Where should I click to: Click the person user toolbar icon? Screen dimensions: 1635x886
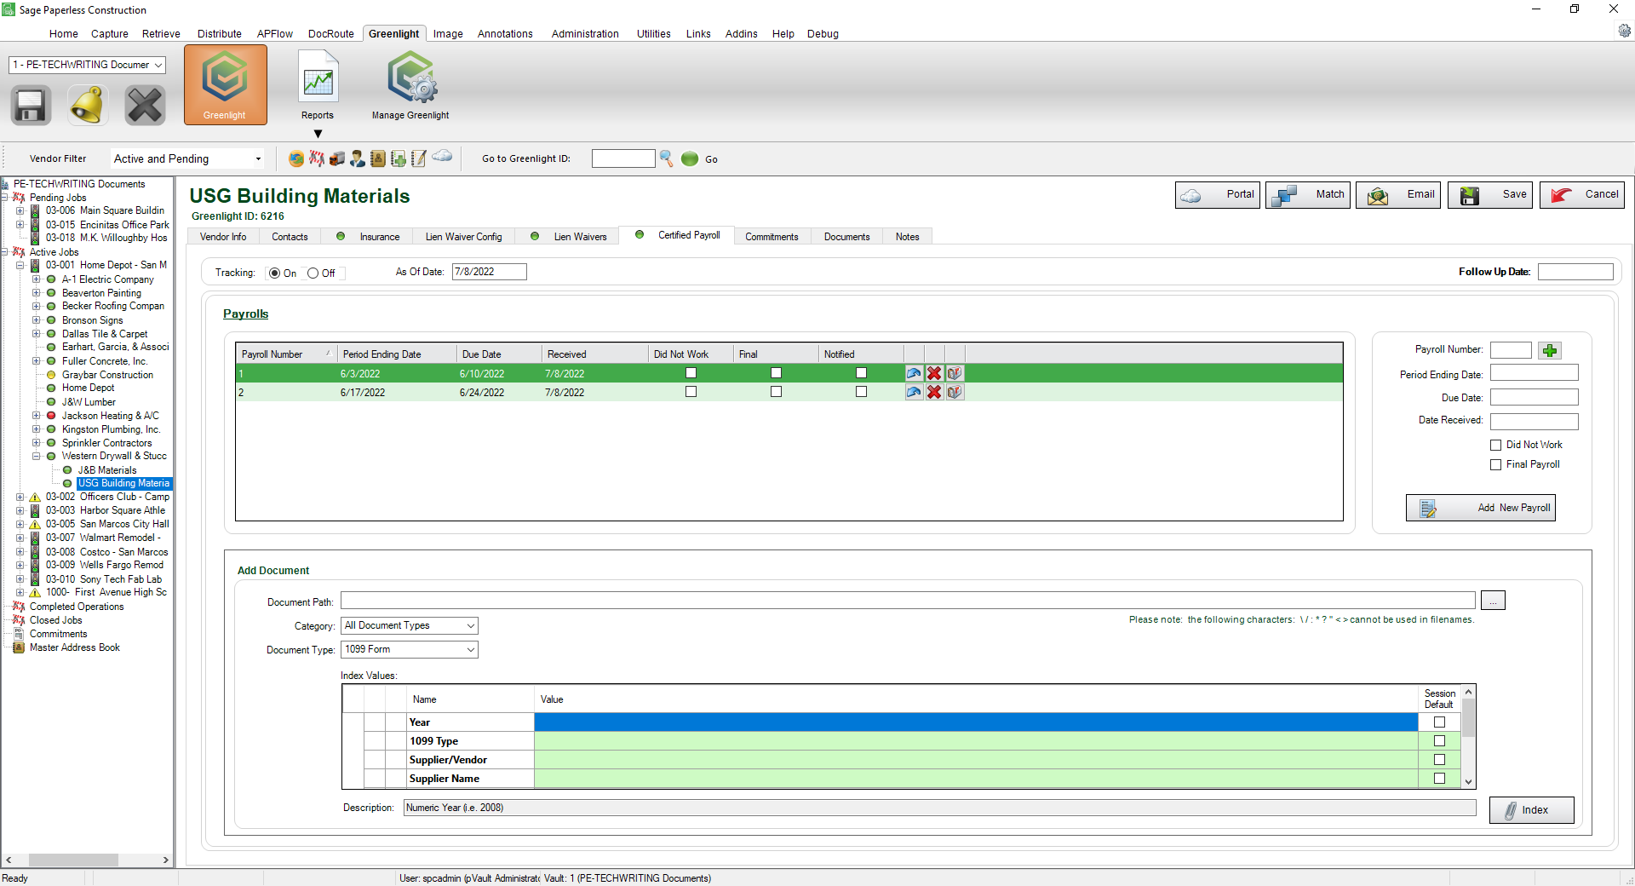(358, 158)
